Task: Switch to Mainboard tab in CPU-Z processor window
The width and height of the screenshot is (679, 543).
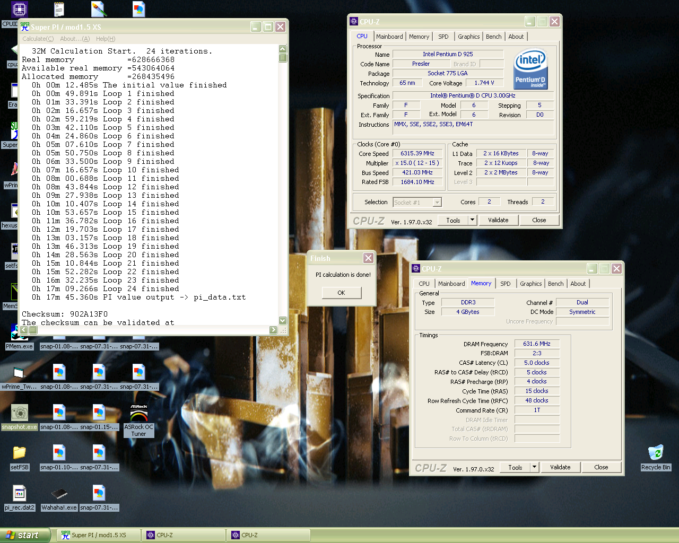Action: pyautogui.click(x=389, y=37)
